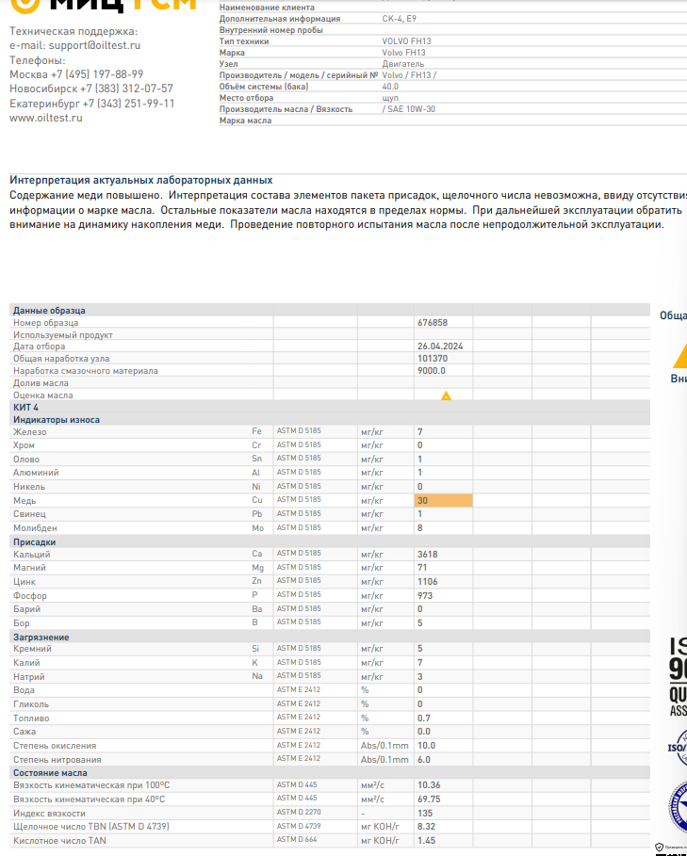Click the Узел value Двигатель
This screenshot has height=856, width=687.
pyautogui.click(x=403, y=64)
